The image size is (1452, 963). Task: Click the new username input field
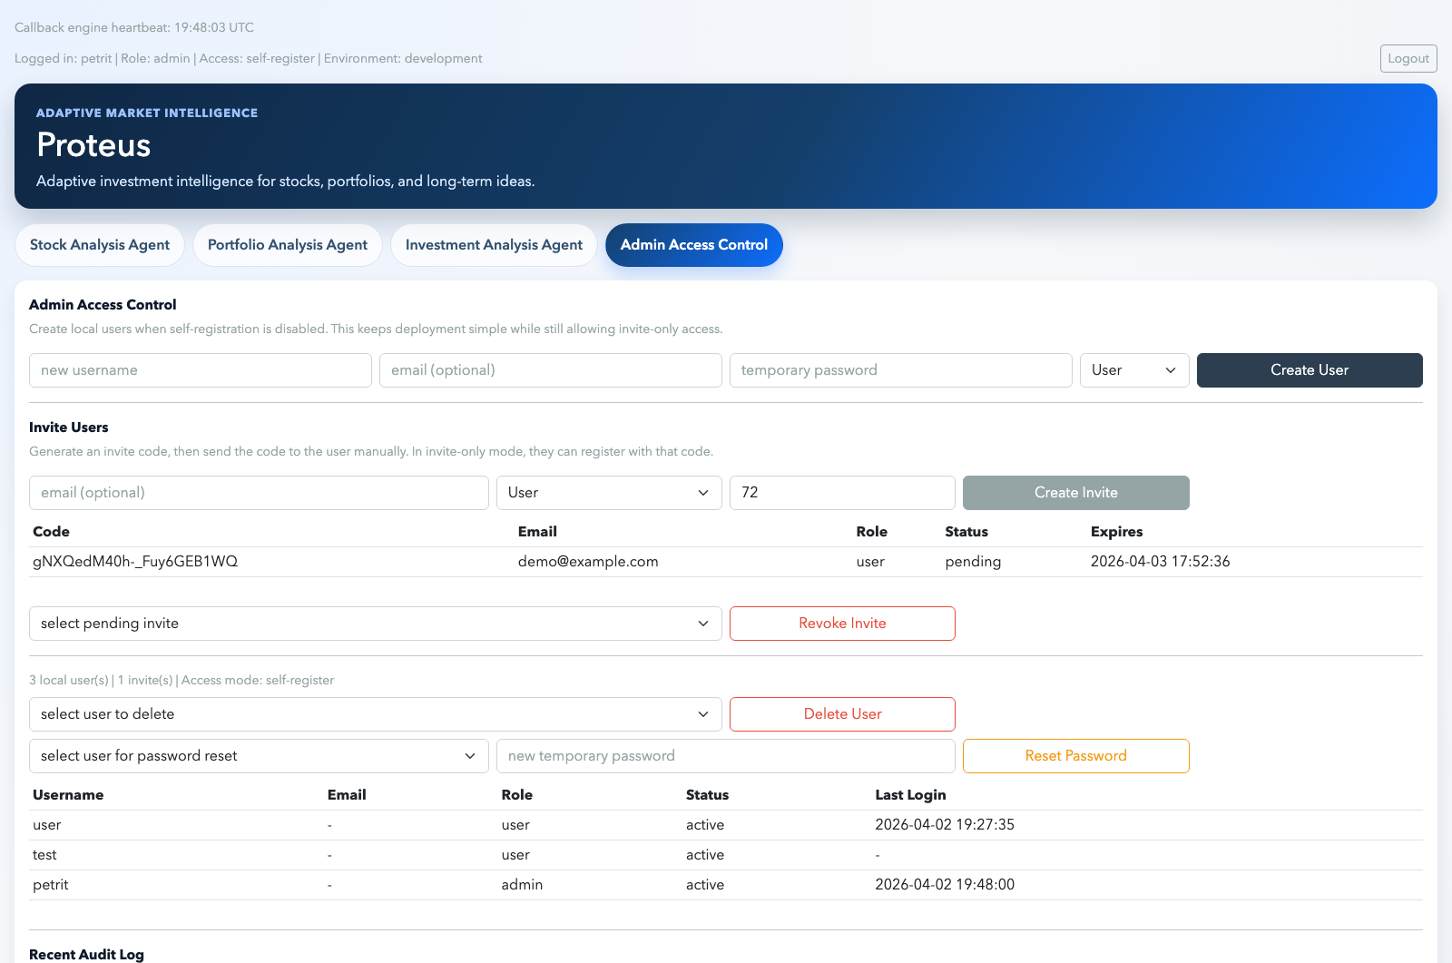200,369
